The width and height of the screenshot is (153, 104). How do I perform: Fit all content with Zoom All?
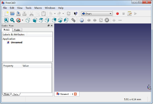(x=6, y=20)
